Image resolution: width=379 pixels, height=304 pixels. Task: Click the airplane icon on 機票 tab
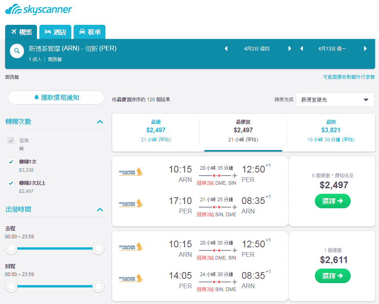(14, 32)
